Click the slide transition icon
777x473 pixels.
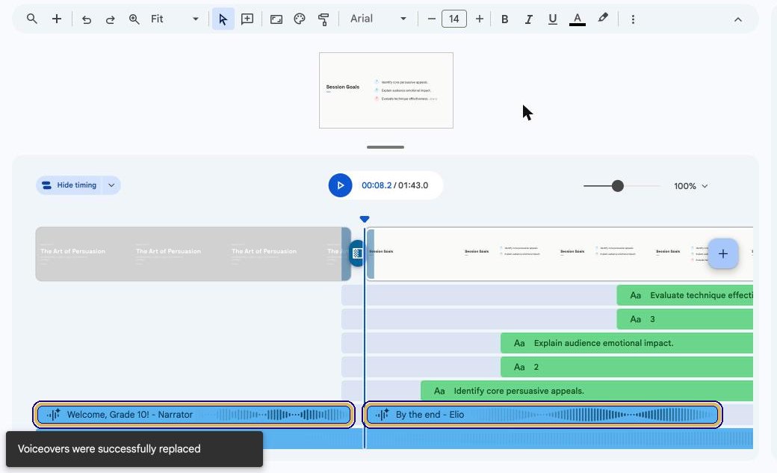click(357, 253)
